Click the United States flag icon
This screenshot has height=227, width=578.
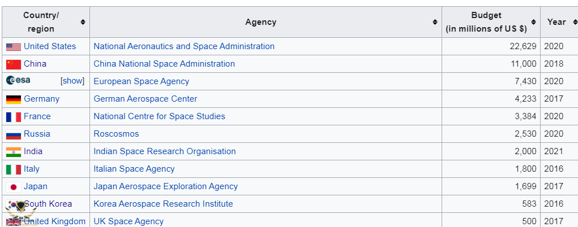[x=14, y=47]
